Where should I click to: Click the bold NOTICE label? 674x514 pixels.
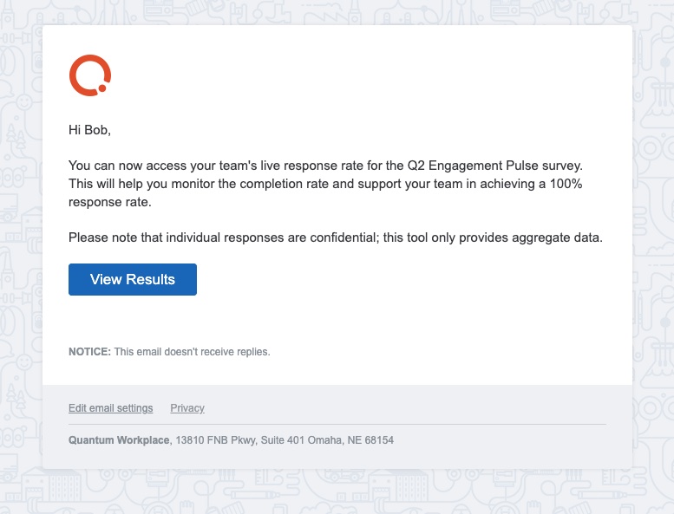(x=89, y=352)
